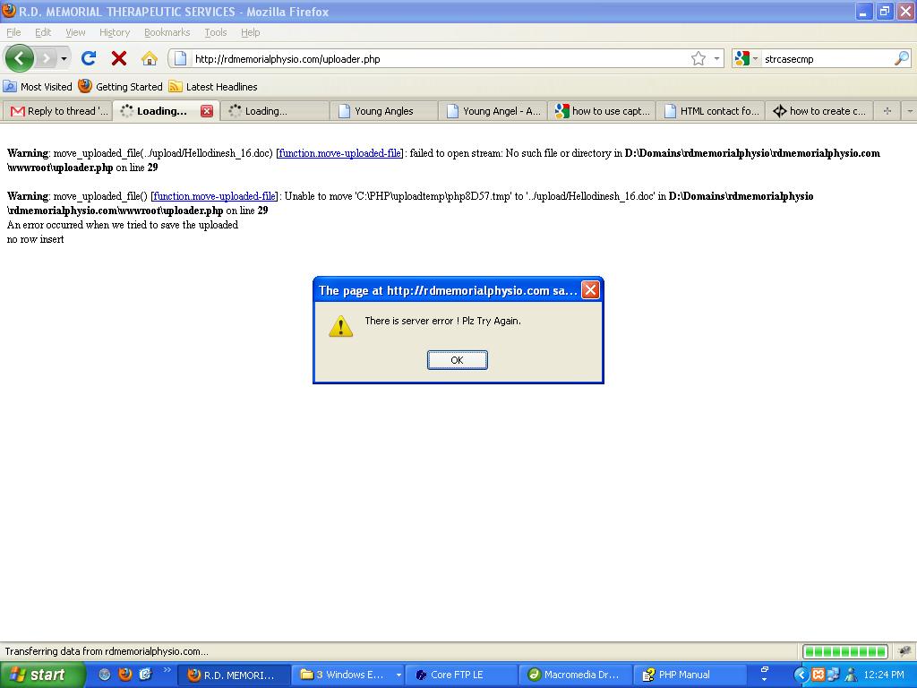The image size is (917, 688).
Task: Open the File menu
Action: (13, 32)
